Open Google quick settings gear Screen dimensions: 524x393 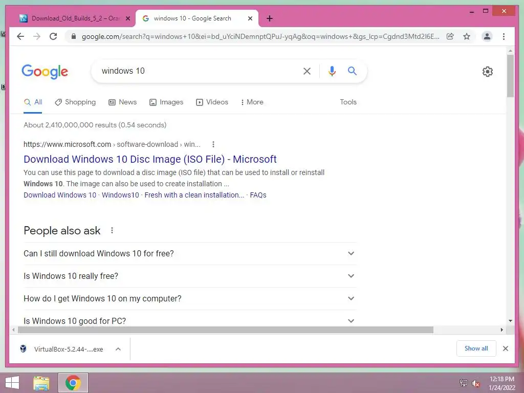(x=488, y=72)
